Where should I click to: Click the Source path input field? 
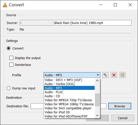pyautogui.click(x=76, y=23)
